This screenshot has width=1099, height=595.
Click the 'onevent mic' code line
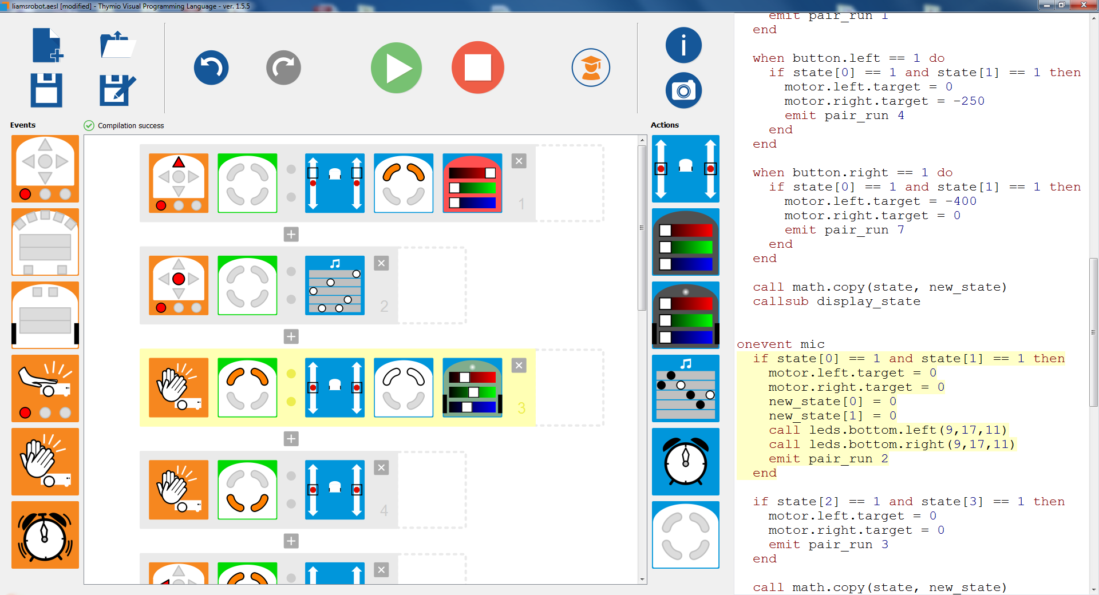tap(780, 344)
